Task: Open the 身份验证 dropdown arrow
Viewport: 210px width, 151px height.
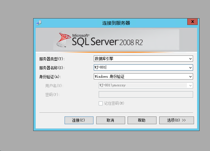Action: coord(190,77)
